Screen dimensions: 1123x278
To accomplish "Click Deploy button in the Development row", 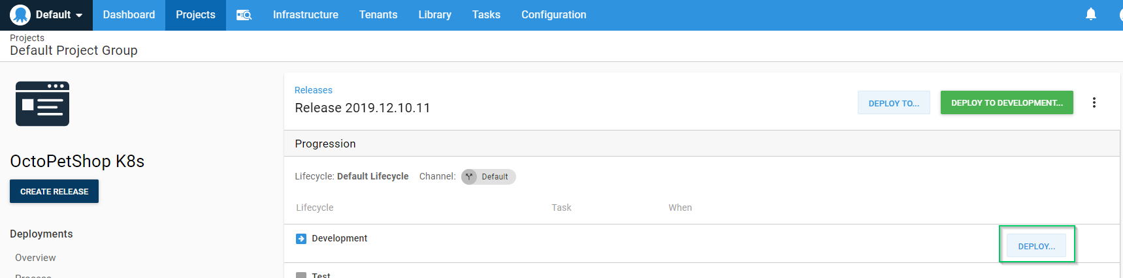I will (1036, 246).
